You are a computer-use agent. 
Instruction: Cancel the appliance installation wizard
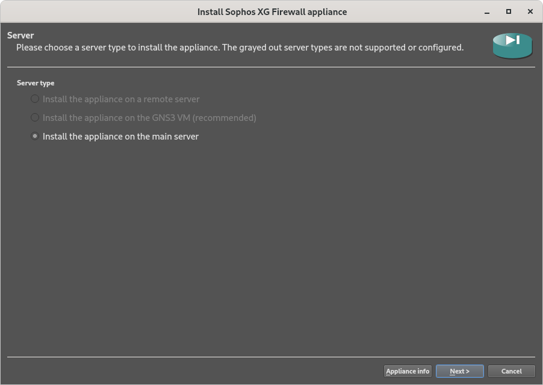pyautogui.click(x=512, y=371)
